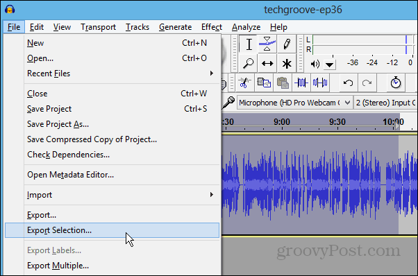Select the Draw pencil tool
Image resolution: width=418 pixels, height=276 pixels.
click(x=287, y=44)
